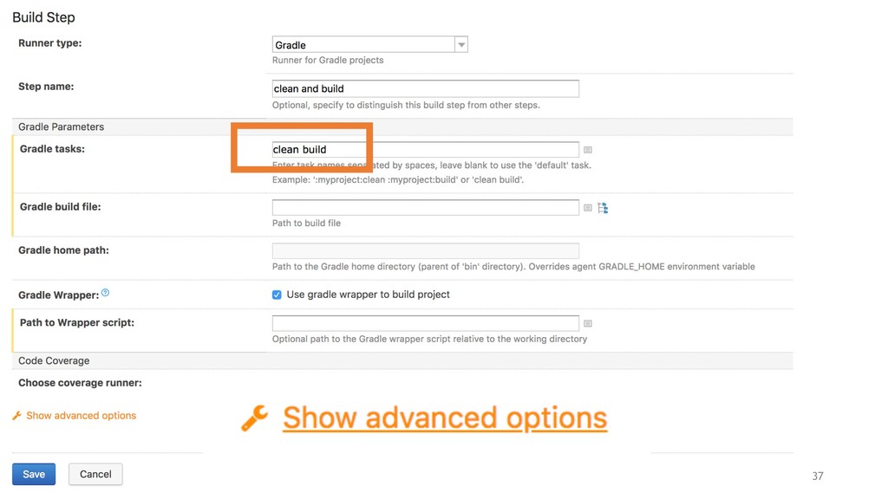Open Gradle Wrapper help icon
Viewport: 888px width, 499px height.
tap(105, 293)
